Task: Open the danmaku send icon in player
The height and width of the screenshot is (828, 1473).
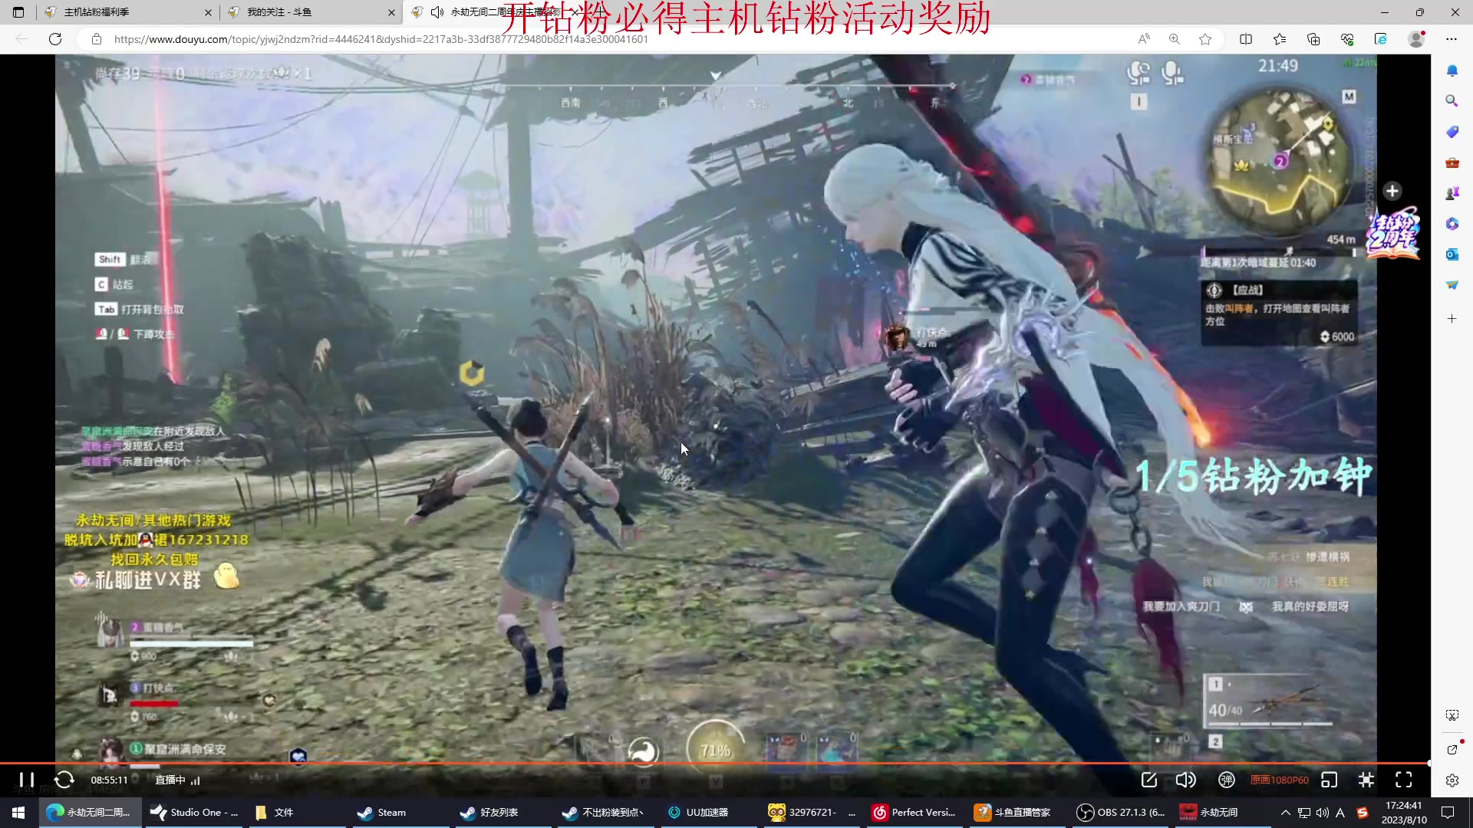Action: coord(1149,780)
